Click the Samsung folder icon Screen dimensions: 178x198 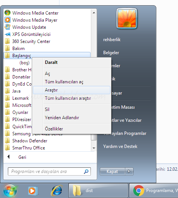(7, 134)
